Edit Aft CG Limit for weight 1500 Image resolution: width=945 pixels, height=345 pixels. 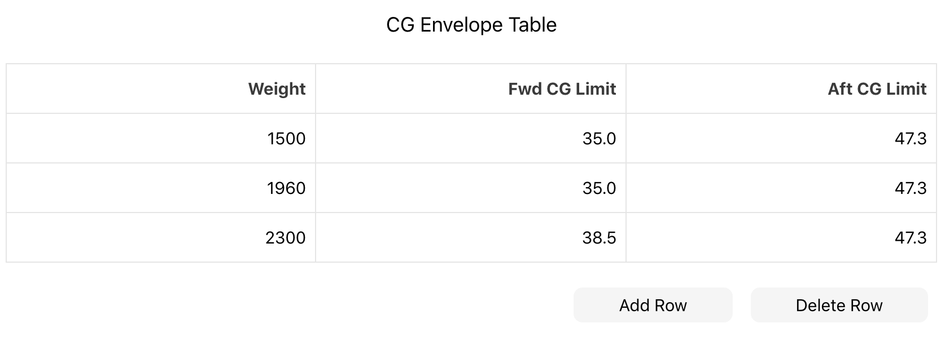781,138
